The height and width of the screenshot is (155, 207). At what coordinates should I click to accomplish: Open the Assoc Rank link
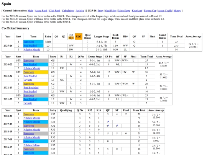click(x=41, y=11)
